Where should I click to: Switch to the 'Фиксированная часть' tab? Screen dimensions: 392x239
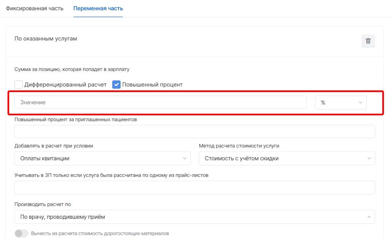coord(34,8)
